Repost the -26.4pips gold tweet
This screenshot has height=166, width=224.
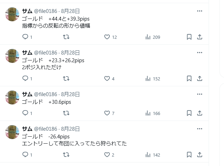[66, 155]
